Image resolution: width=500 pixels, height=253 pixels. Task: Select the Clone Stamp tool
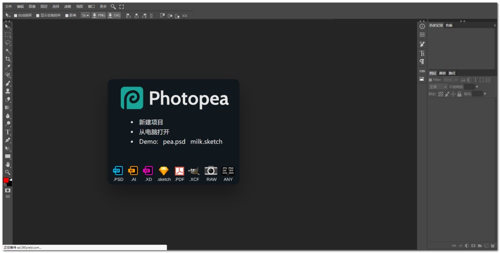coord(8,91)
